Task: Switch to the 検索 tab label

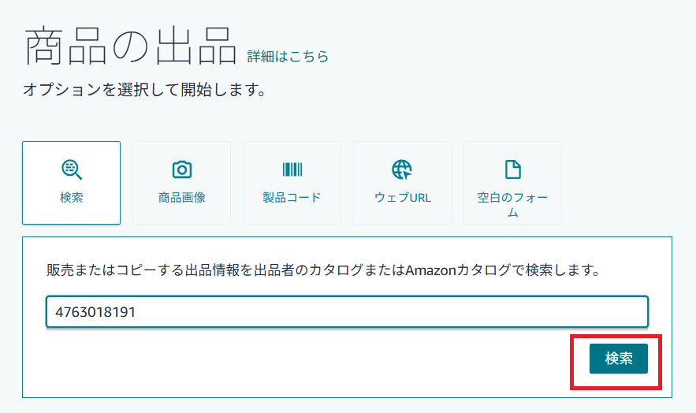Action: click(x=72, y=197)
